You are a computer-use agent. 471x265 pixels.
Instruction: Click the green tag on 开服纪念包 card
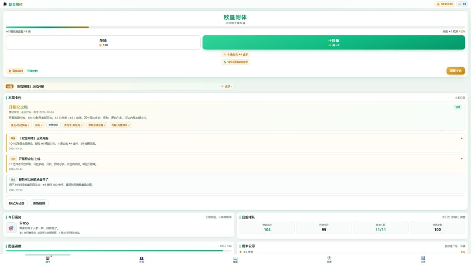pos(458,107)
